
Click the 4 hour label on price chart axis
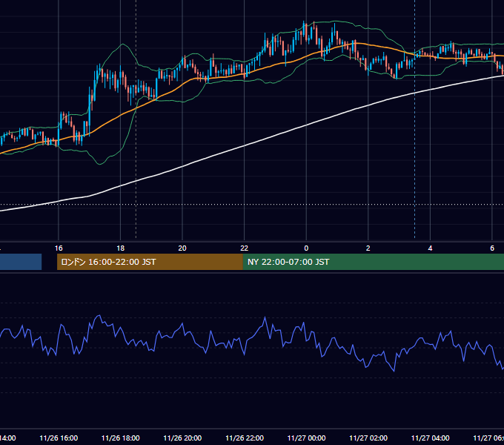click(x=430, y=248)
